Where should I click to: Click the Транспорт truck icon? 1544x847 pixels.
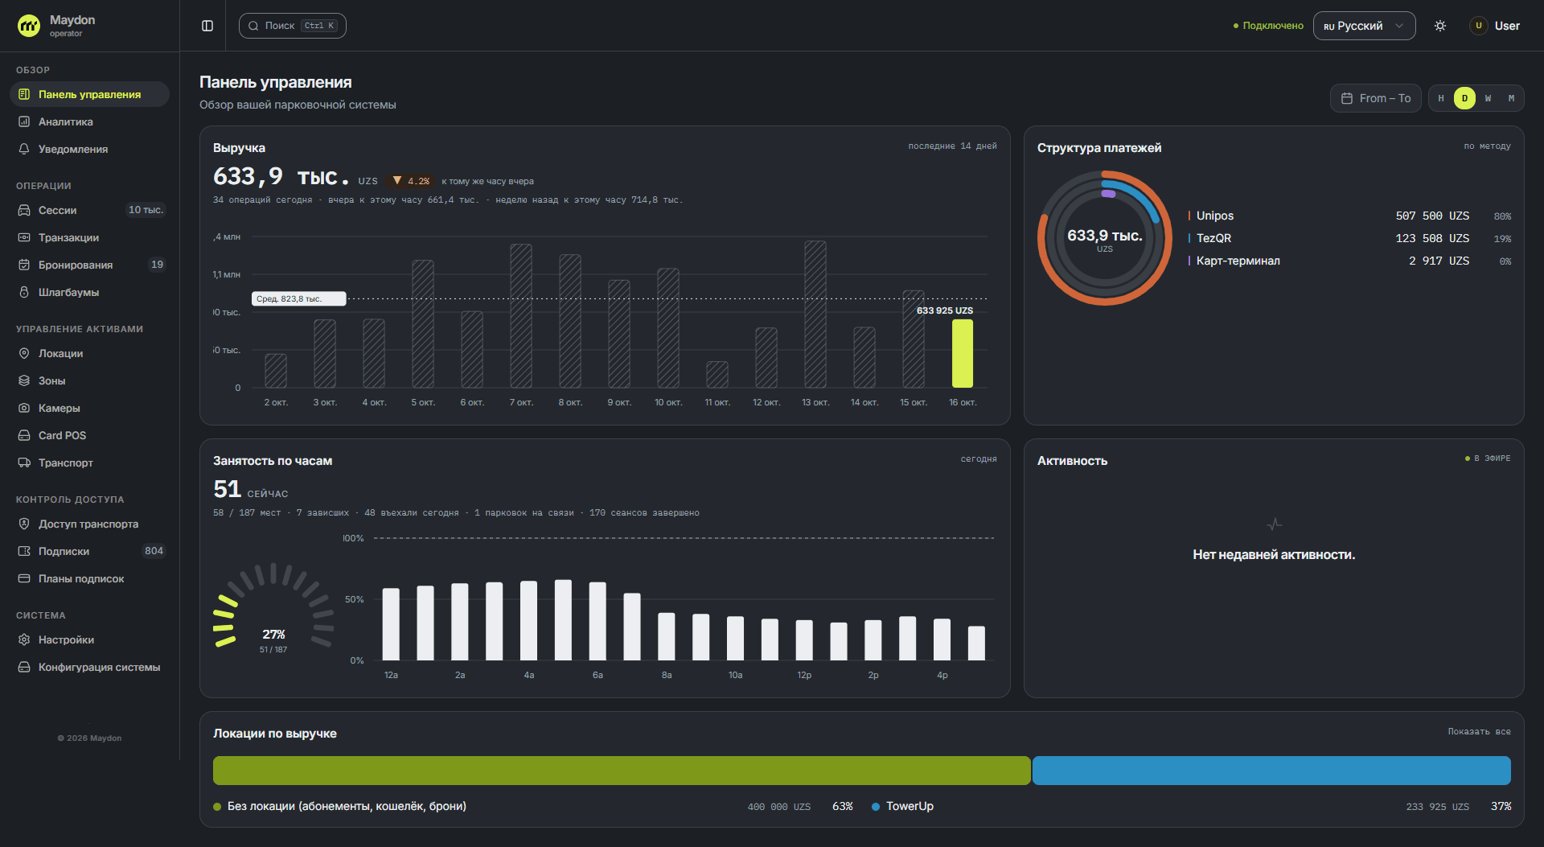(24, 463)
